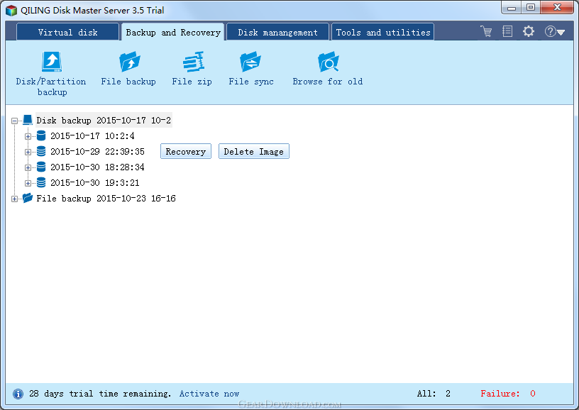Viewport: 579px width, 410px height.
Task: Open Disk/Partition backup tool
Action: tap(51, 64)
